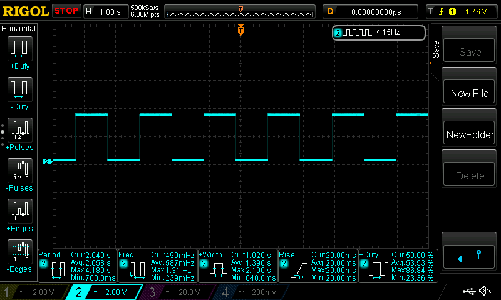Screen dimensions: 501x300
Task: Select the active channel 2 tab
Action: click(104, 292)
